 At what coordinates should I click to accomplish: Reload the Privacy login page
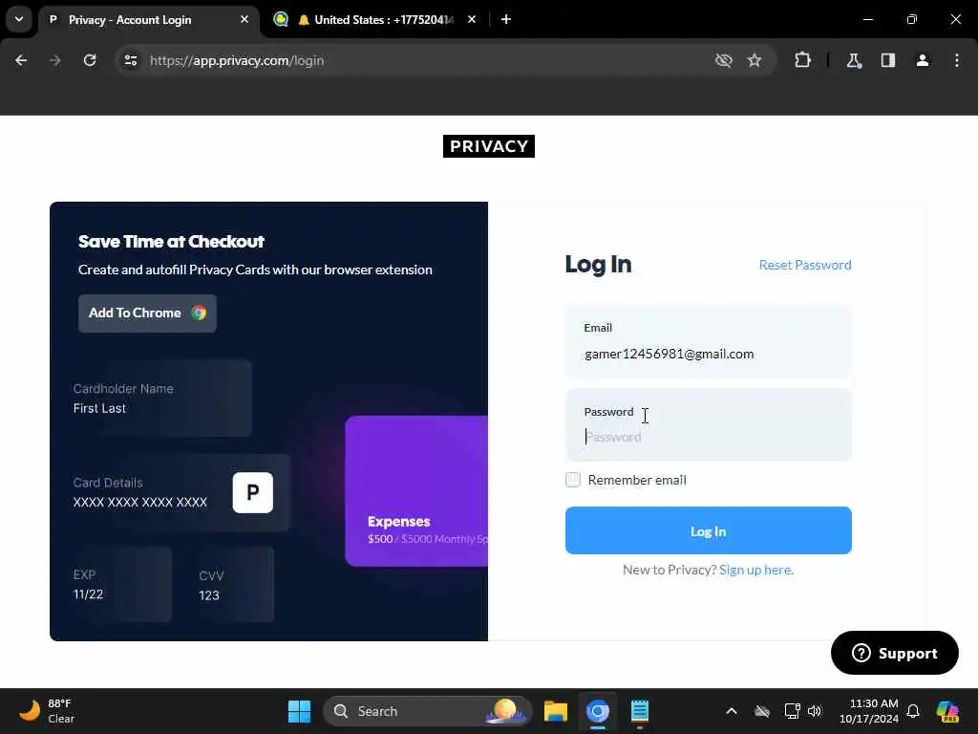90,60
